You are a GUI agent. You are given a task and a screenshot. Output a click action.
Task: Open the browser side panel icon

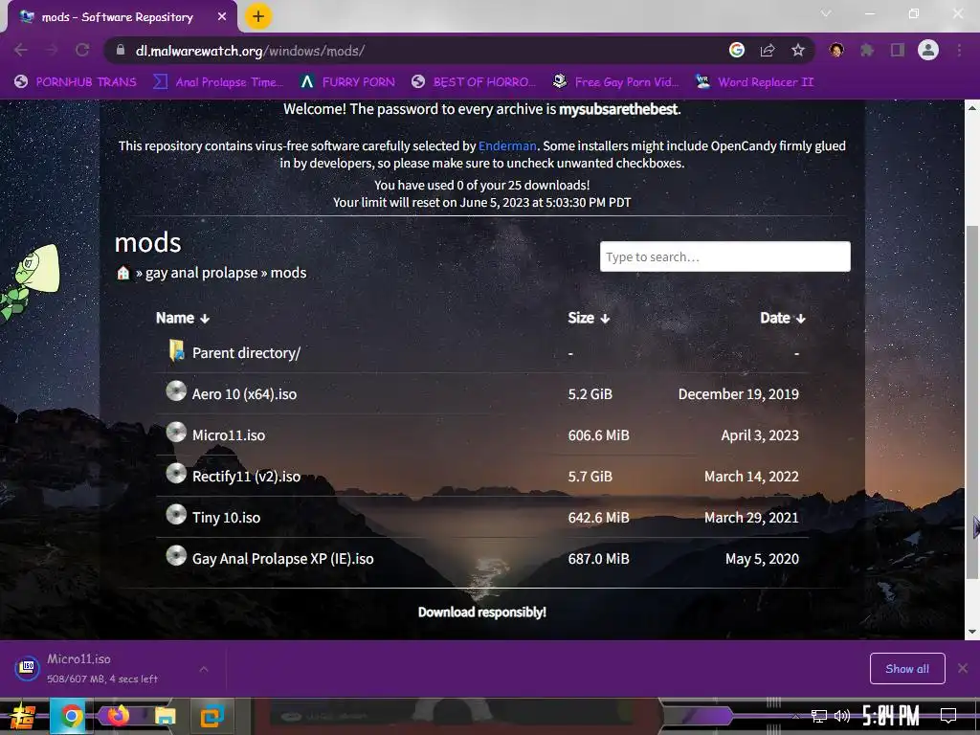(898, 50)
